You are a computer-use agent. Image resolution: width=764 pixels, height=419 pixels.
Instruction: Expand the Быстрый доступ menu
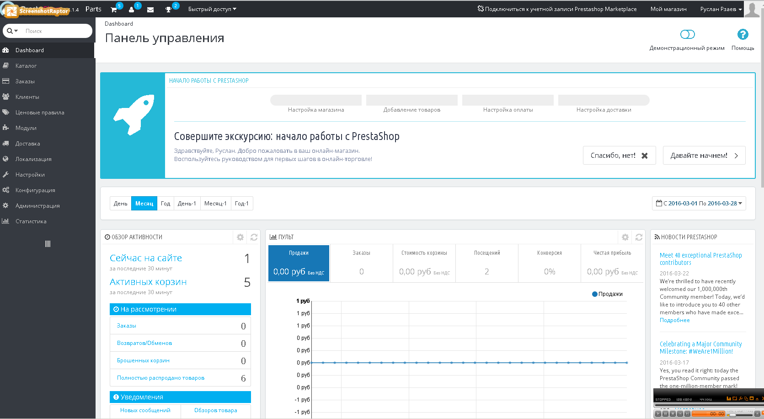click(x=212, y=9)
